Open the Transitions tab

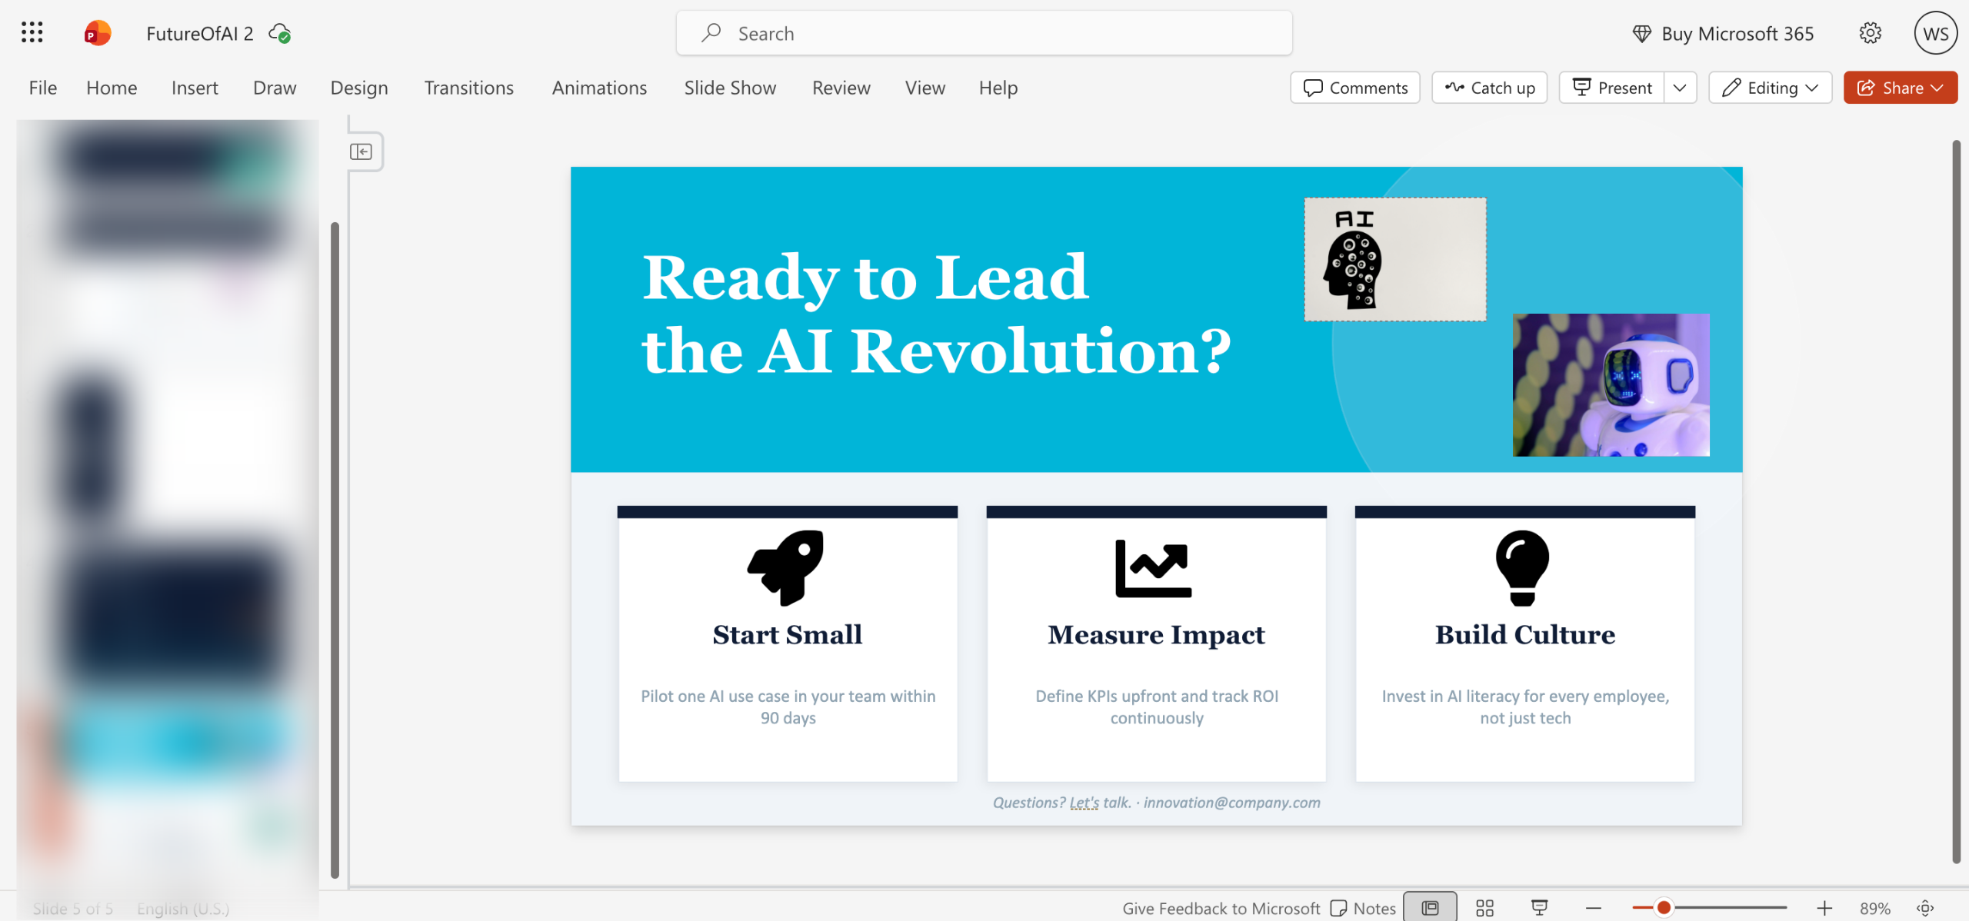coord(468,88)
